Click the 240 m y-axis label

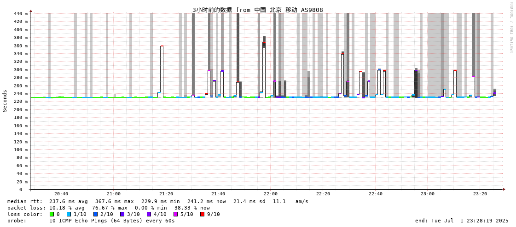click(x=20, y=94)
